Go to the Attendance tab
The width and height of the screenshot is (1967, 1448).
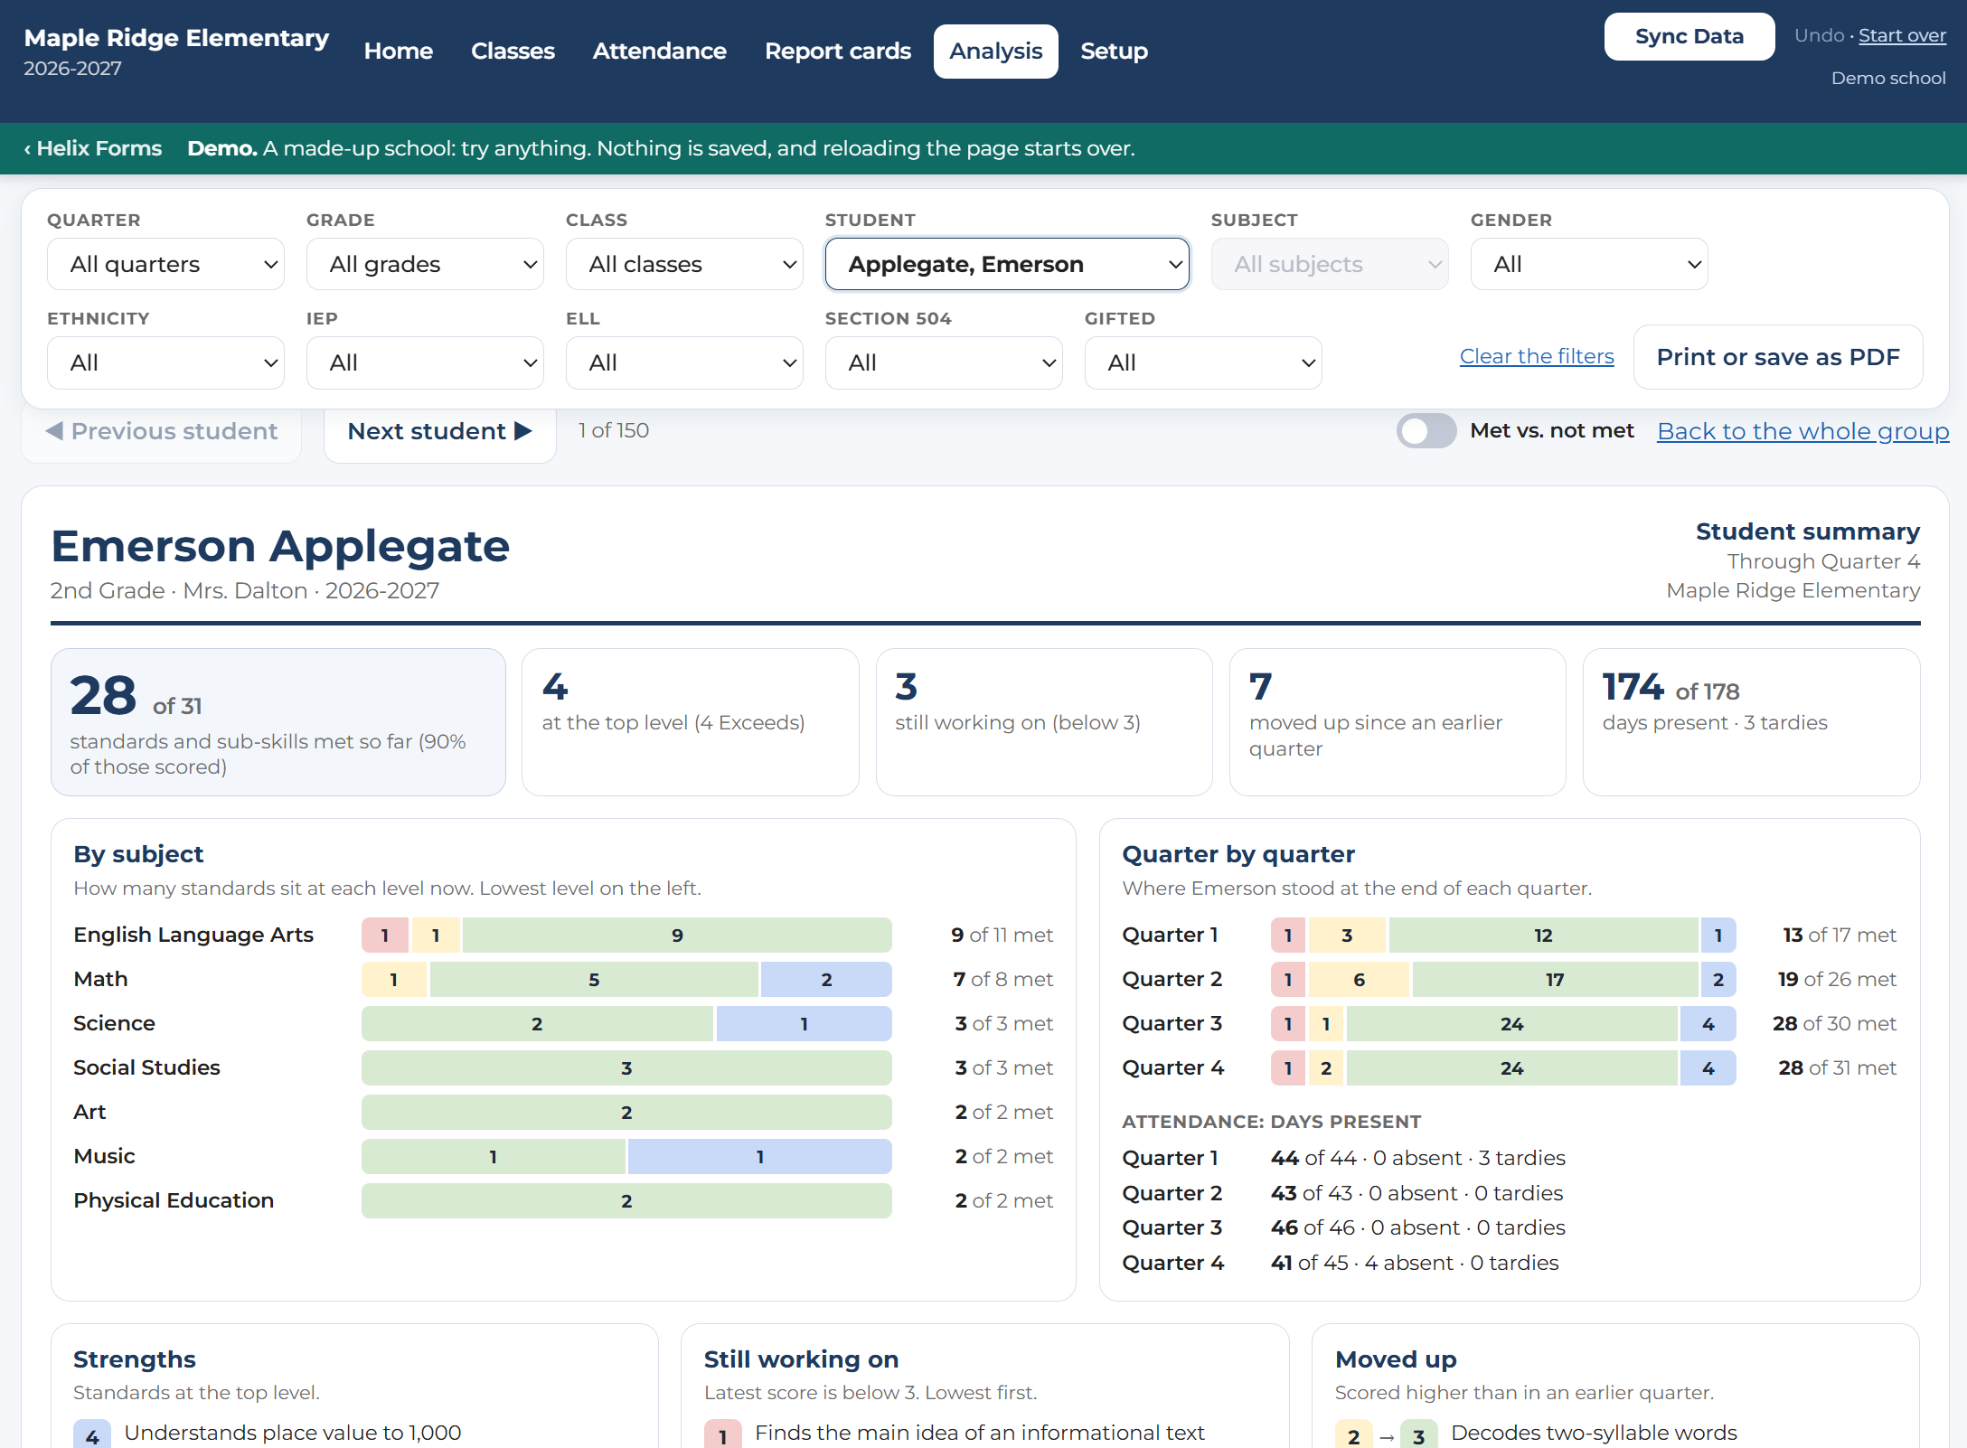(x=660, y=52)
